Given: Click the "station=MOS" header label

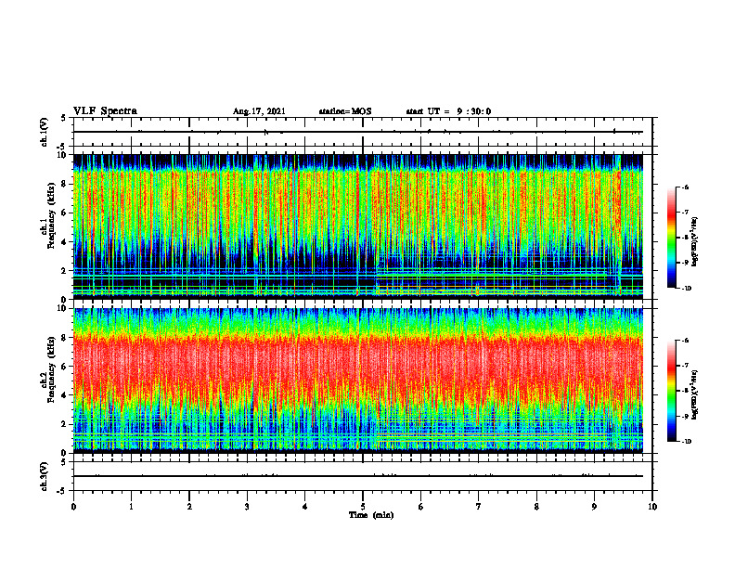Looking at the screenshot, I should click(x=345, y=111).
